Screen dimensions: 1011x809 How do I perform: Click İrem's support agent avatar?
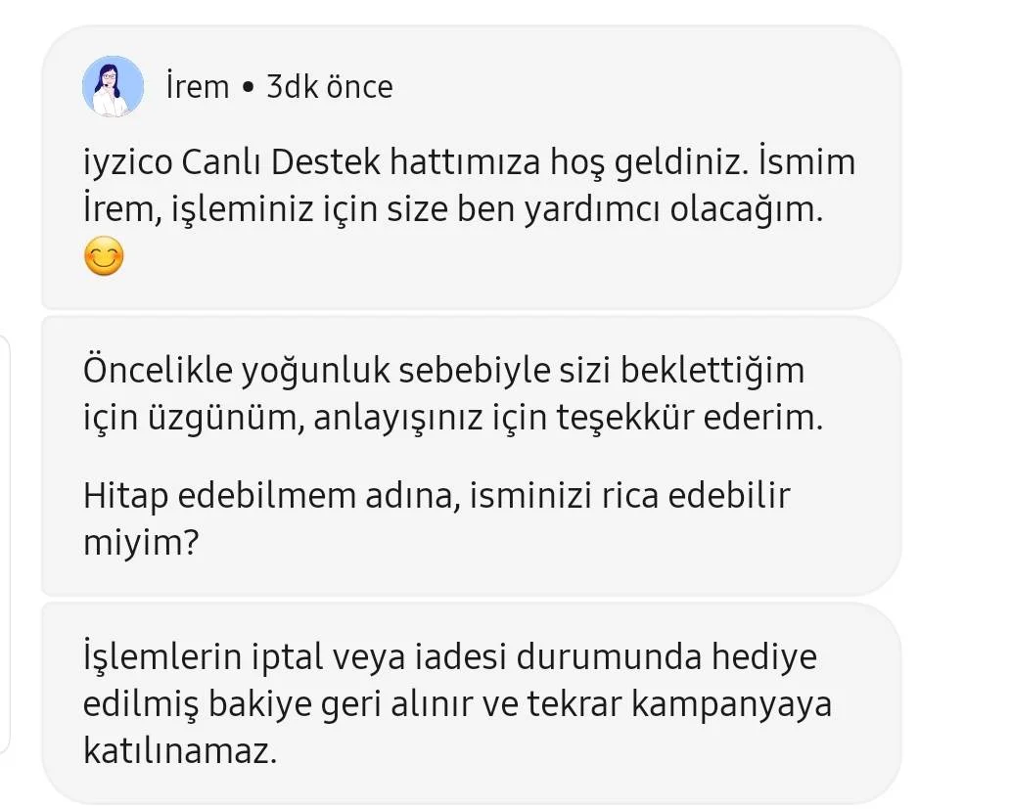[x=113, y=86]
